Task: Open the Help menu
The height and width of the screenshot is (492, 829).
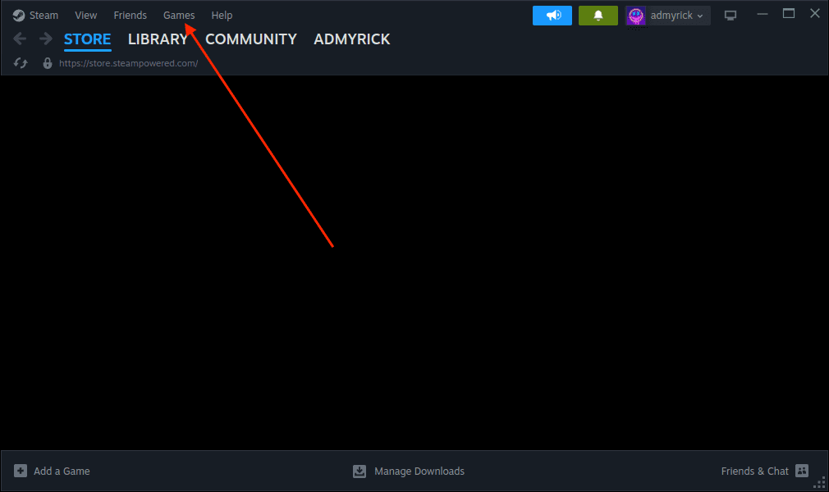Action: pyautogui.click(x=222, y=16)
